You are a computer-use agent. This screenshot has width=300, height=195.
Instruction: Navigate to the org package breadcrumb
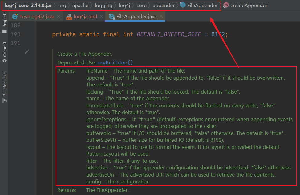(x=62, y=5)
